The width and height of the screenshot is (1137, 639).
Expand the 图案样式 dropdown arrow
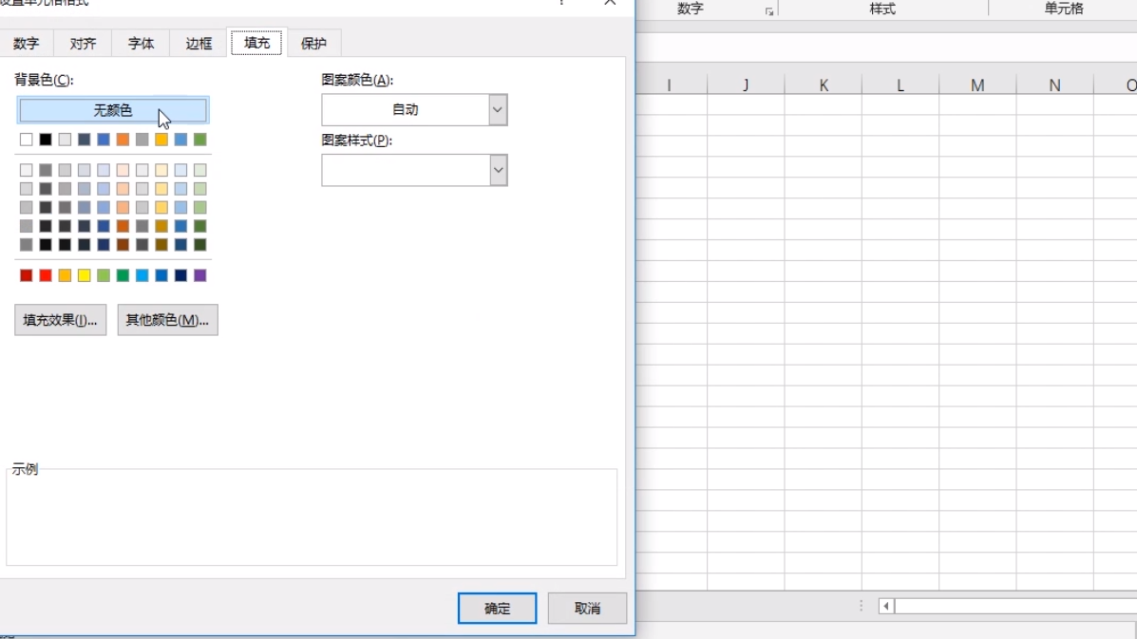498,171
